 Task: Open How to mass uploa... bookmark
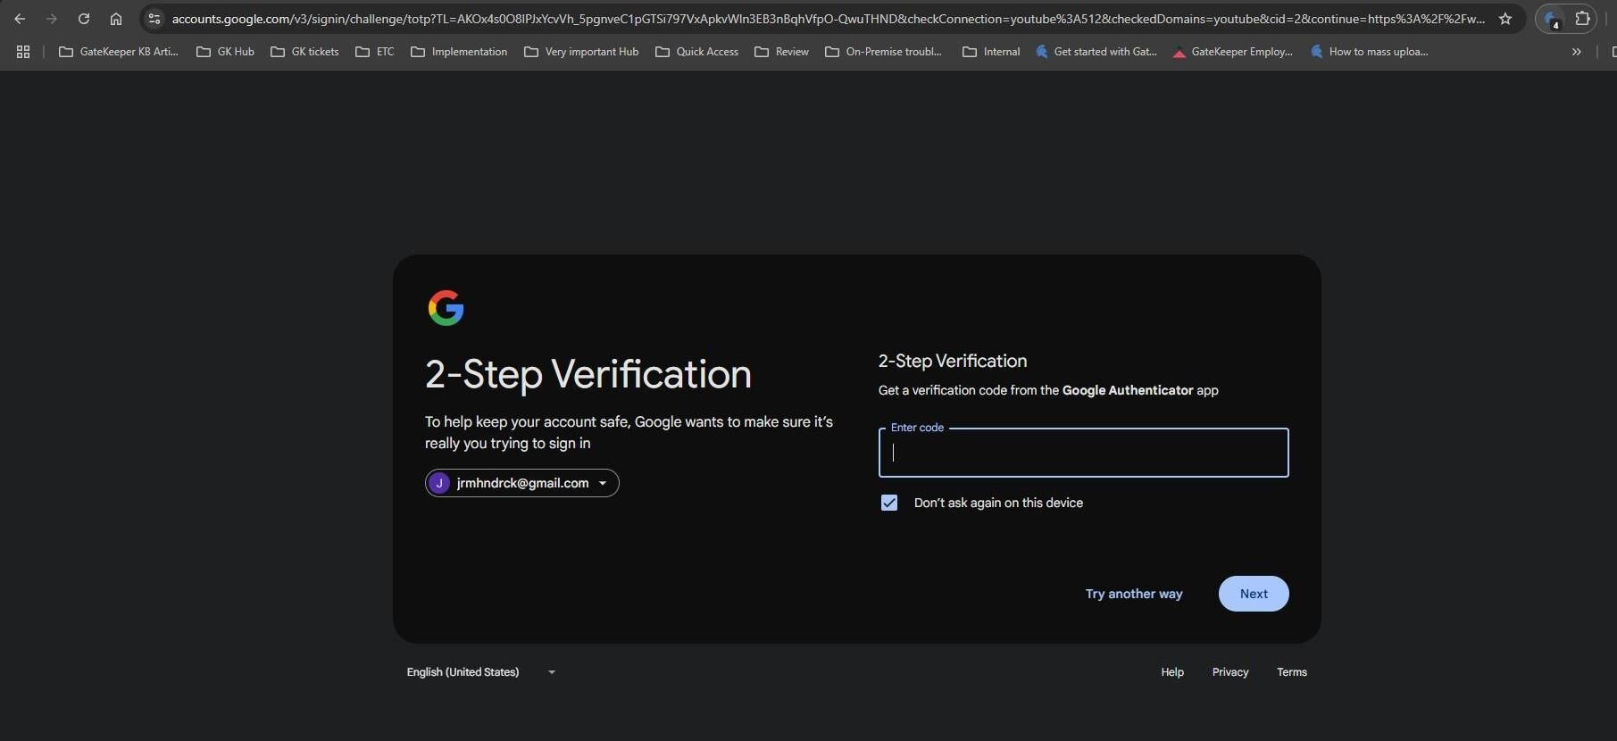coord(1369,52)
